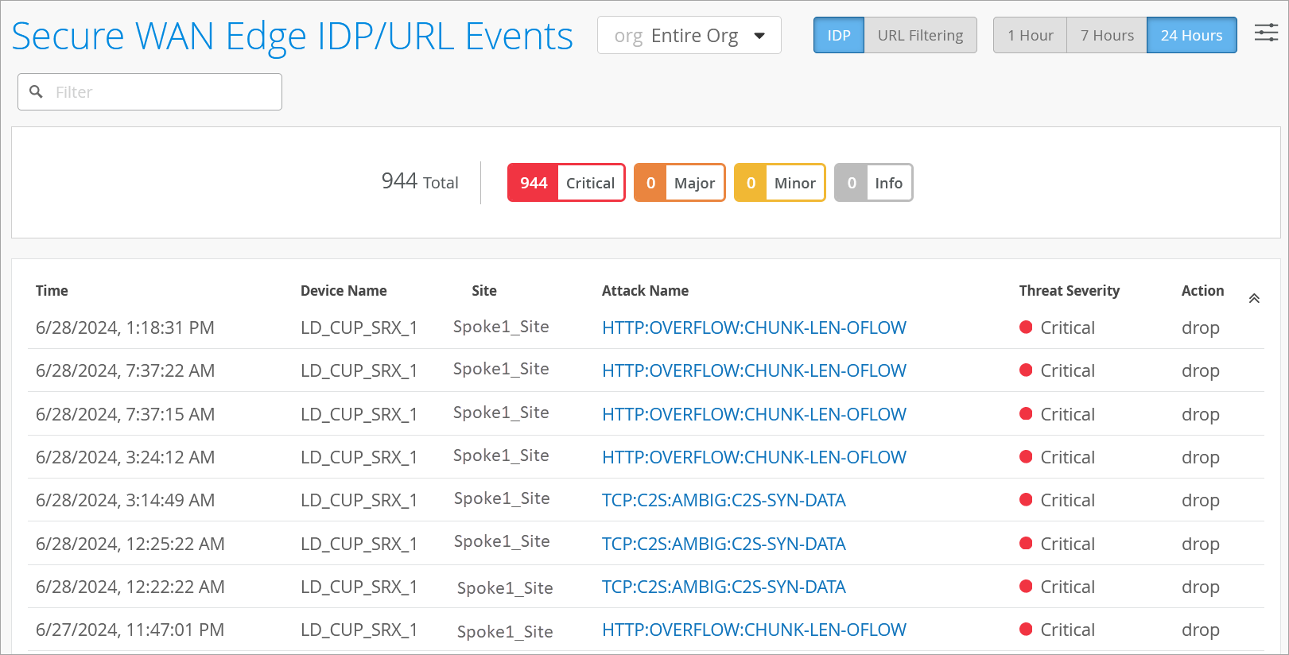Open attack link for 1:18:31 PM event
This screenshot has height=655, width=1289.
coord(754,327)
